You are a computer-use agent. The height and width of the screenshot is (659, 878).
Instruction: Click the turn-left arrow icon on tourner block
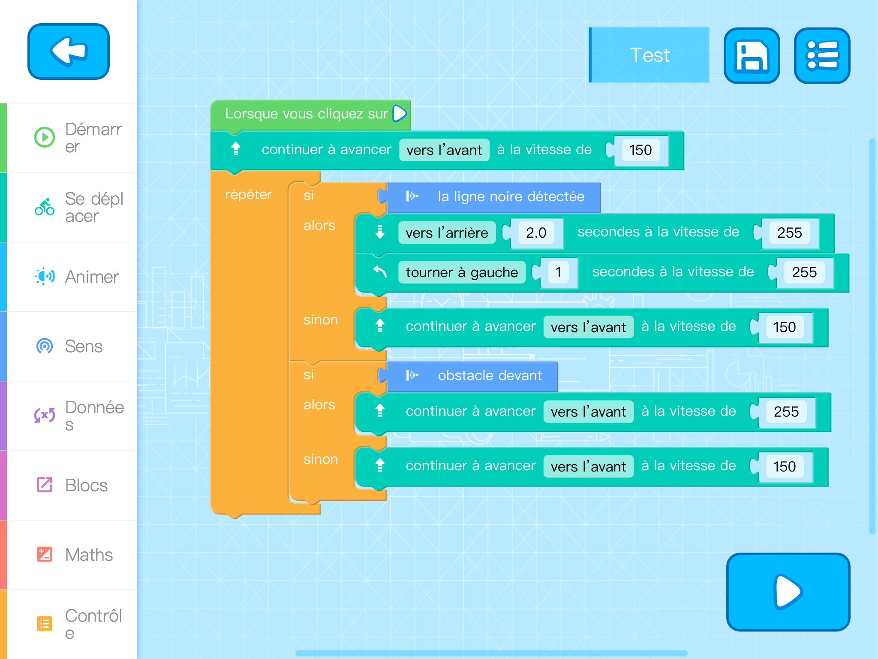[380, 272]
